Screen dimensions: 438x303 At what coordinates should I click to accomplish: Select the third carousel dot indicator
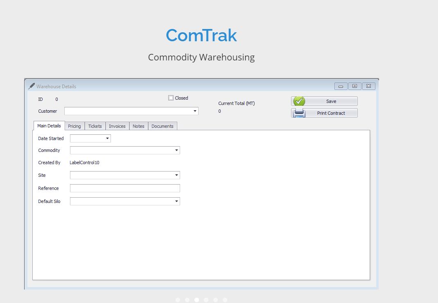pos(197,300)
